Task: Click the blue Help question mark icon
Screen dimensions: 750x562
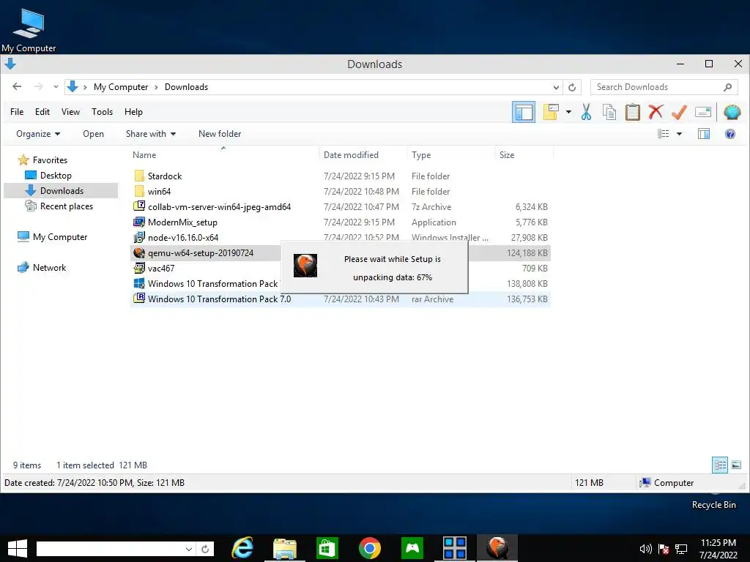Action: [730, 134]
